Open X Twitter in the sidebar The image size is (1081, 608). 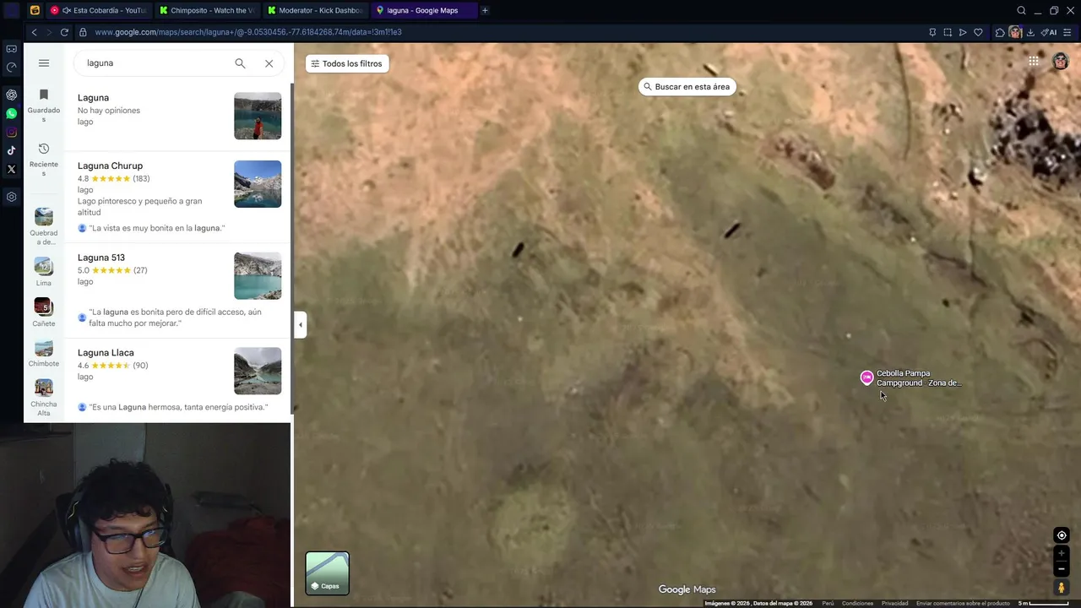tap(11, 169)
